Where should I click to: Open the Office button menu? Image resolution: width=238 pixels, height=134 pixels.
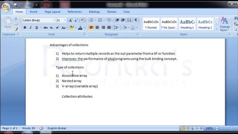6,7
